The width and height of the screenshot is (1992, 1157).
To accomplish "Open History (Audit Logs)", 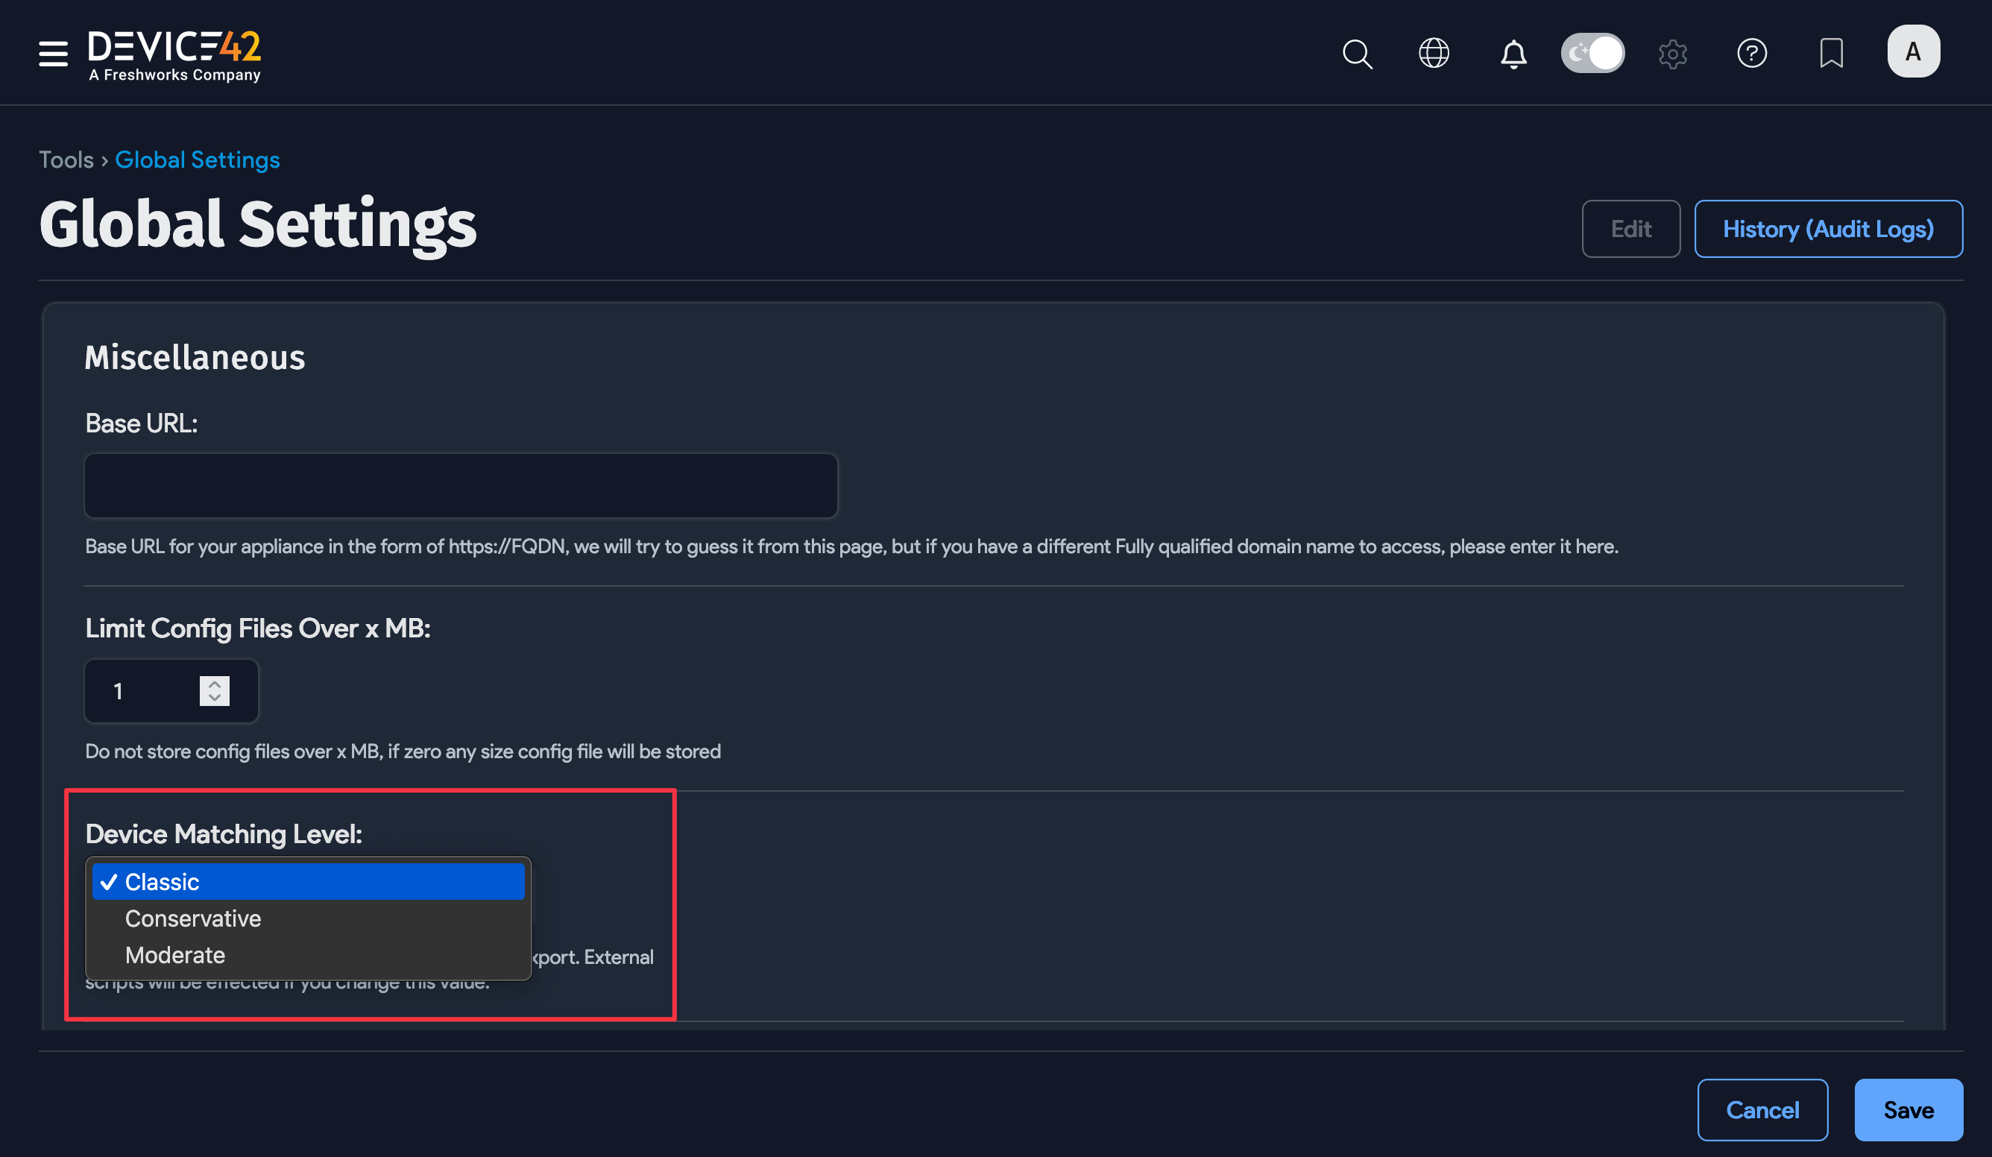I will (x=1827, y=228).
